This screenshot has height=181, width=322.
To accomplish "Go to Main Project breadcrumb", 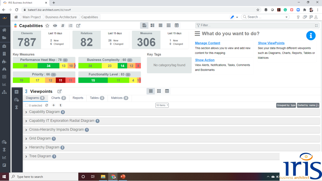I will point(32,17).
